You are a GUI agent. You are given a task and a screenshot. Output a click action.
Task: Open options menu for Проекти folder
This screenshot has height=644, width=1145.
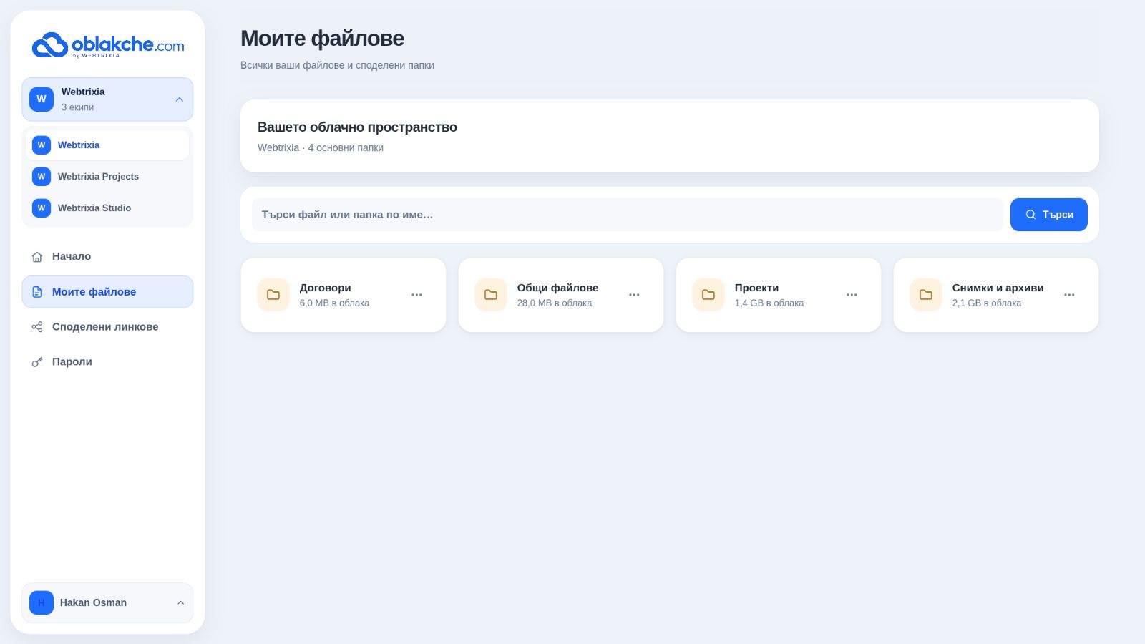click(852, 295)
